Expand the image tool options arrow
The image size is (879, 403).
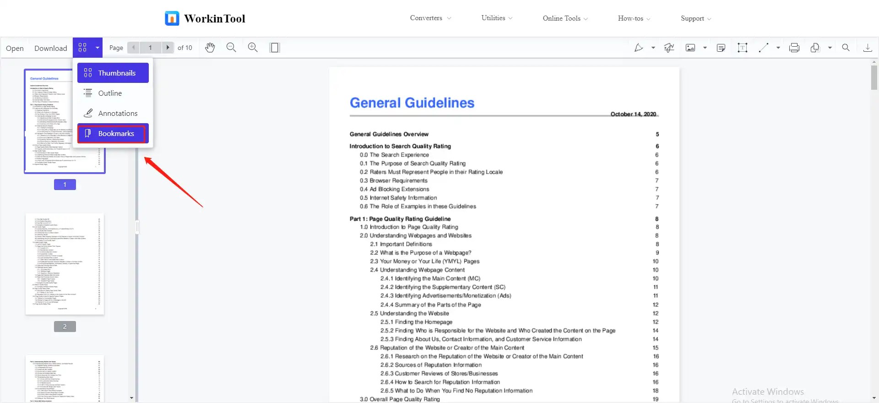coord(705,48)
